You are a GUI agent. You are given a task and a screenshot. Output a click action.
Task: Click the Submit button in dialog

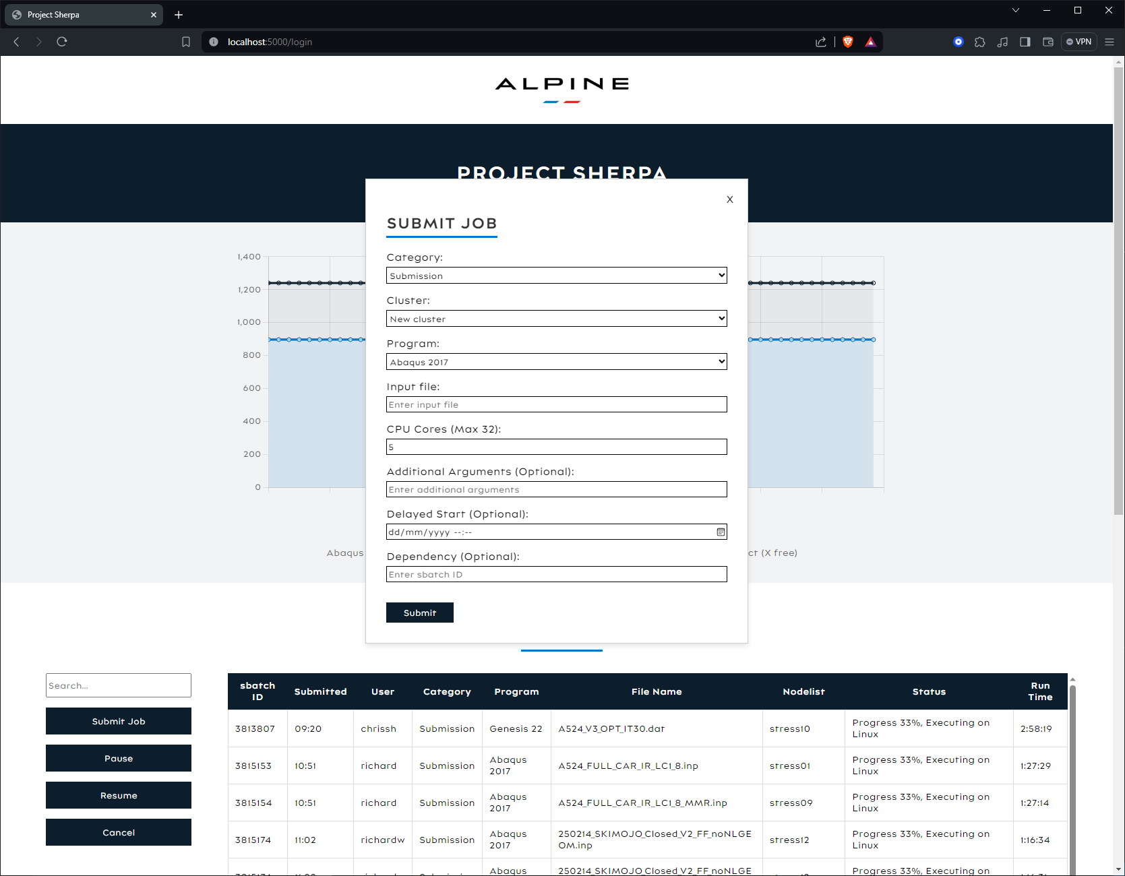click(420, 613)
